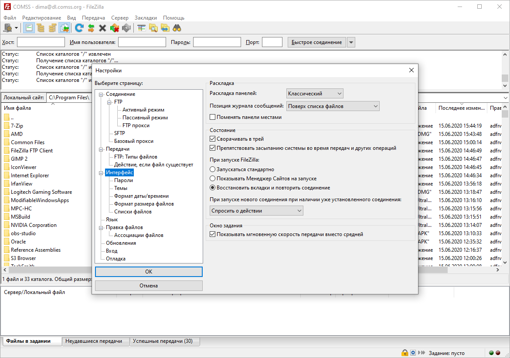Select the 'Темы' settings page
This screenshot has width=510, height=358.
click(121, 188)
